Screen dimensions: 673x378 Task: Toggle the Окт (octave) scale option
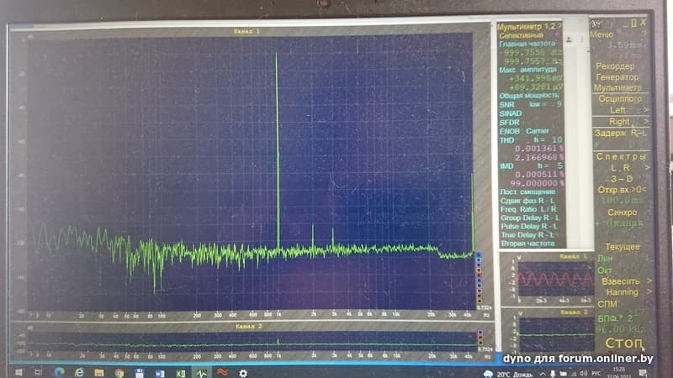pyautogui.click(x=605, y=270)
